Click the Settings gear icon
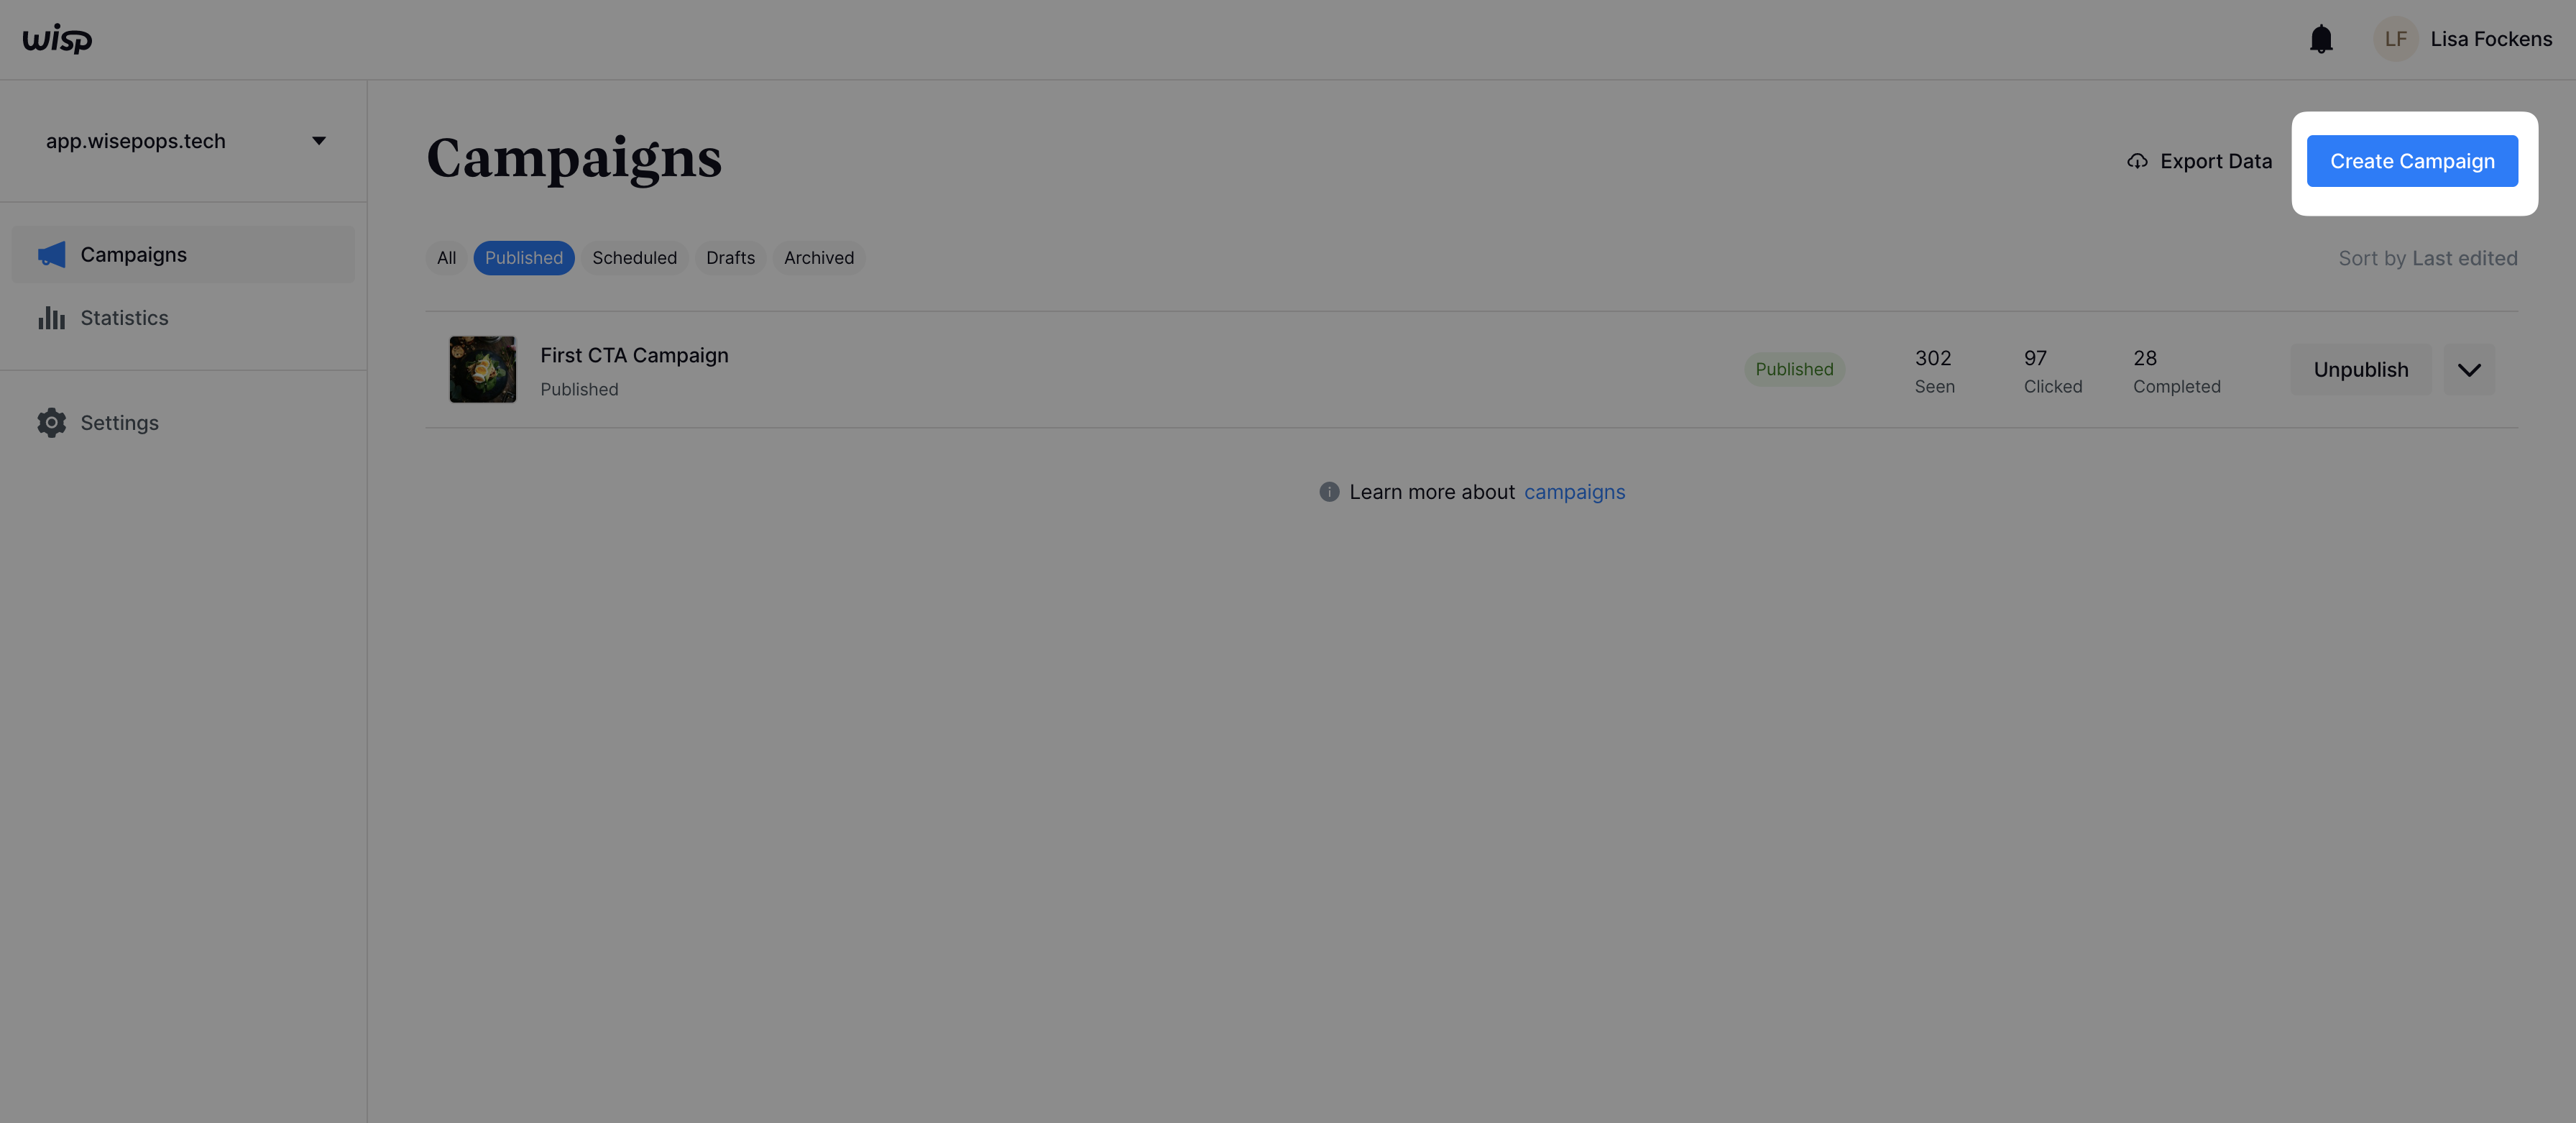The height and width of the screenshot is (1123, 2576). pos(52,423)
